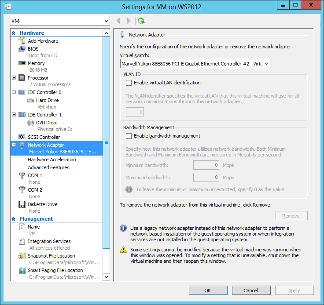Image resolution: width=324 pixels, height=305 pixels.
Task: Select Advanced Features in the tree
Action: (x=48, y=167)
